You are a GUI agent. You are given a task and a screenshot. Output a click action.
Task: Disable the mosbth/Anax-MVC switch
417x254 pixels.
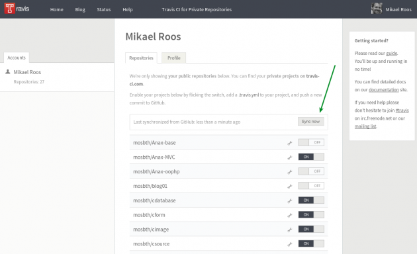311,157
